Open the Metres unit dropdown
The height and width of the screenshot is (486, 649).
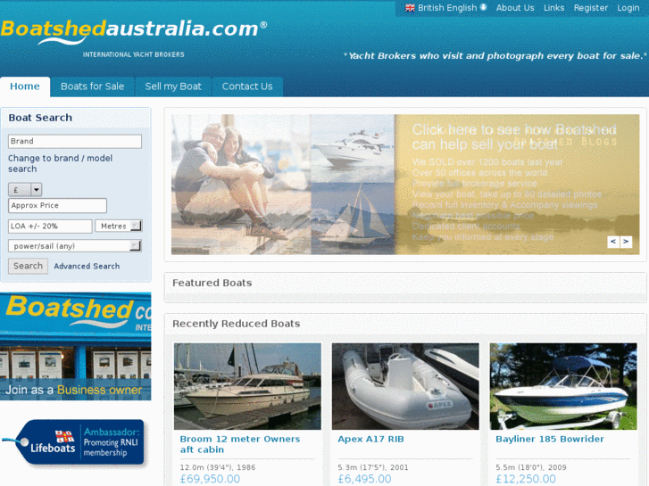(x=119, y=227)
